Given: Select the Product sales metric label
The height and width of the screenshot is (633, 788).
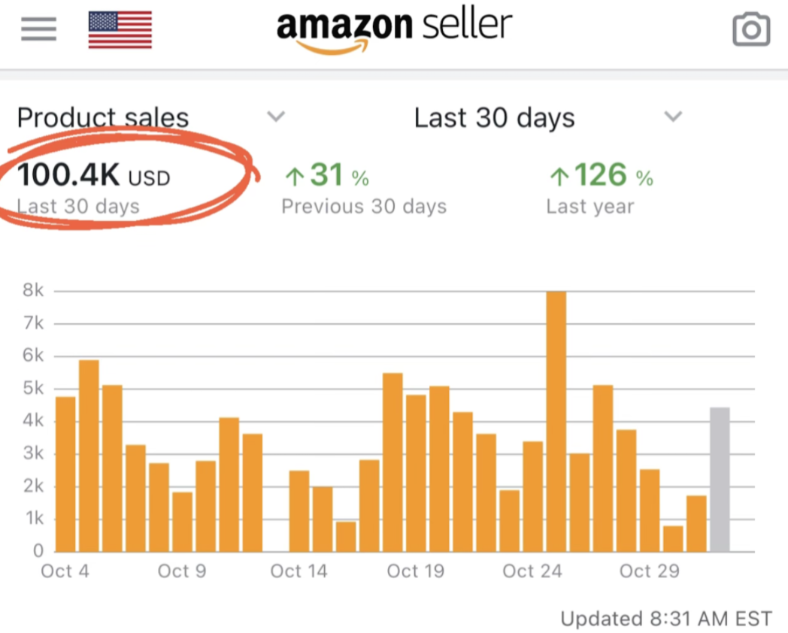Looking at the screenshot, I should point(103,118).
